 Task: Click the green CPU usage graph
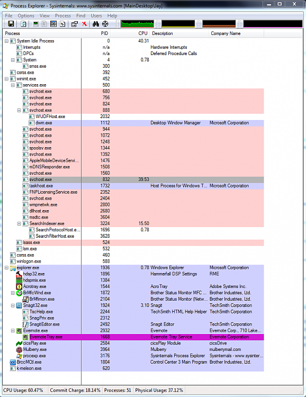[x=137, y=24]
